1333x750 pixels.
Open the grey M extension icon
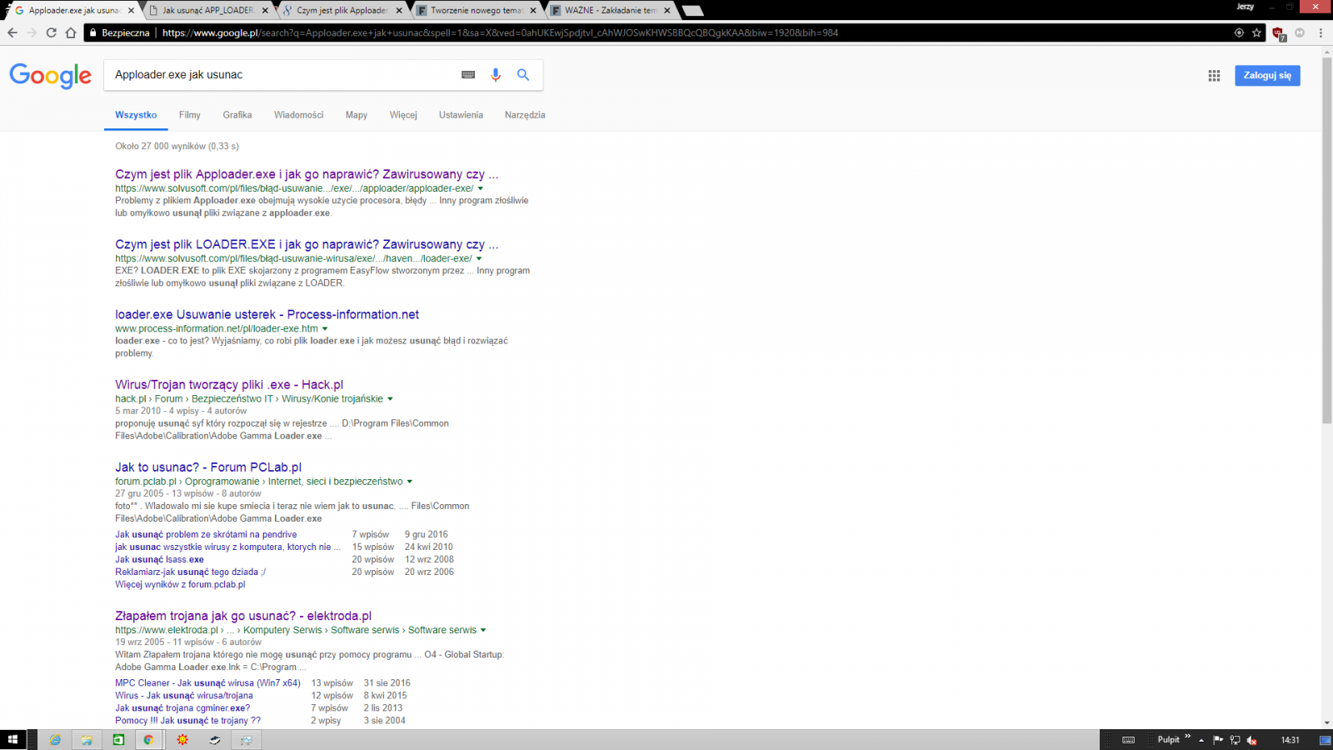1300,32
